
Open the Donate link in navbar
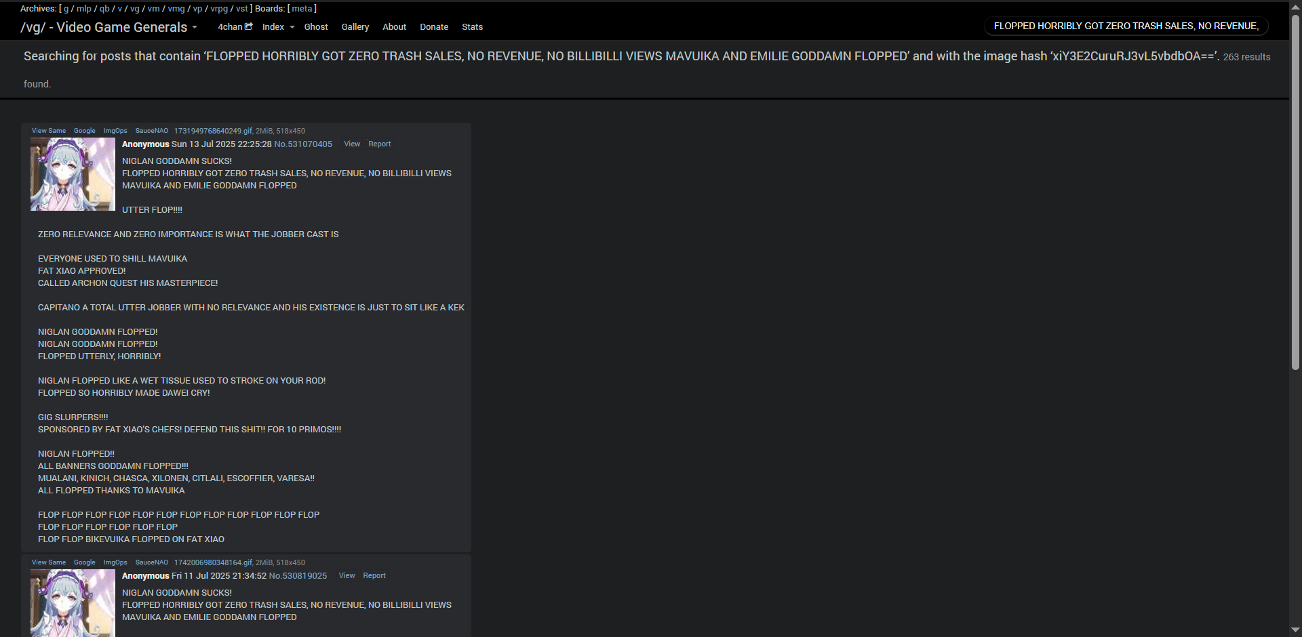click(x=434, y=27)
